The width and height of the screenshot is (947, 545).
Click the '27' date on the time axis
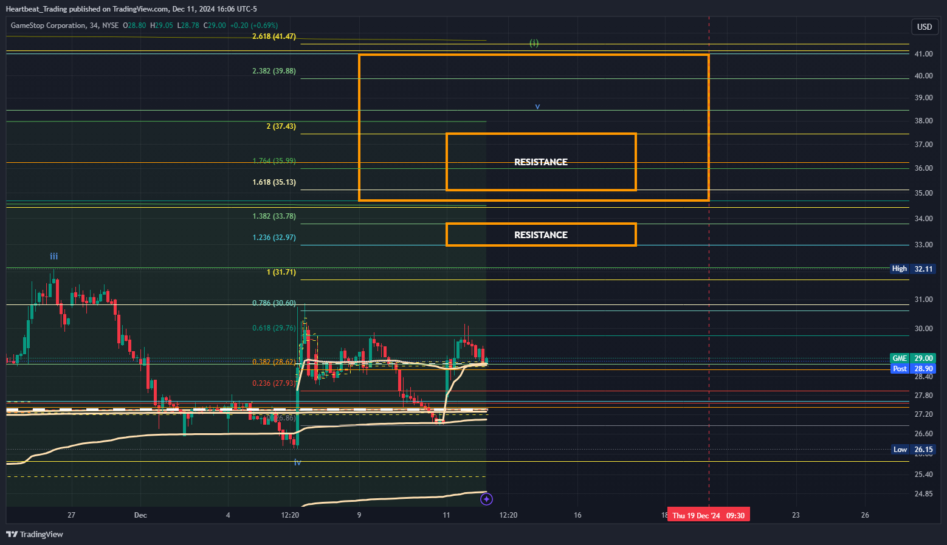(72, 515)
